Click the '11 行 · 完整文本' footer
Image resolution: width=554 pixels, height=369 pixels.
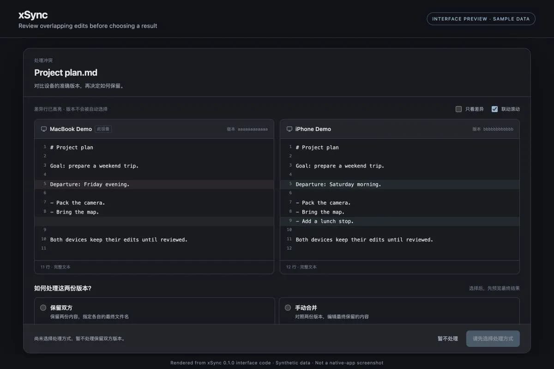coord(55,267)
